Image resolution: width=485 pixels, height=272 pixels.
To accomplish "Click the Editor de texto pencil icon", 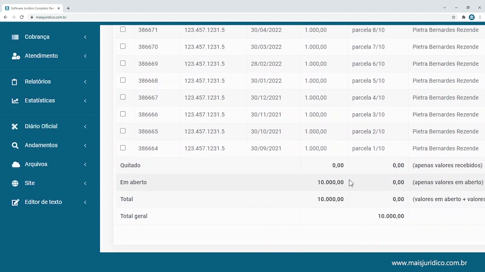I will [16, 202].
